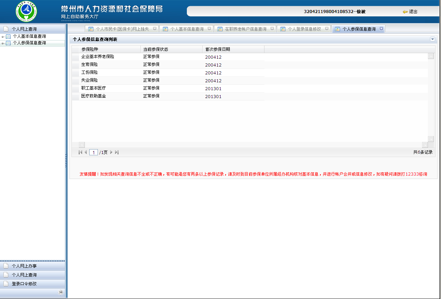The image size is (441, 299).
Task: Select the 企业基本养老保险 cell
Action: (x=110, y=57)
